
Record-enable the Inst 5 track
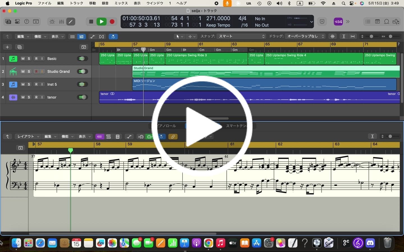[x=36, y=84]
